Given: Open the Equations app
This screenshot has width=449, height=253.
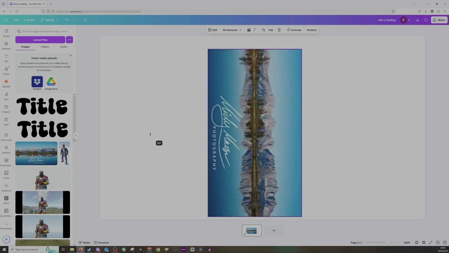Looking at the screenshot, I should [x=6, y=188].
